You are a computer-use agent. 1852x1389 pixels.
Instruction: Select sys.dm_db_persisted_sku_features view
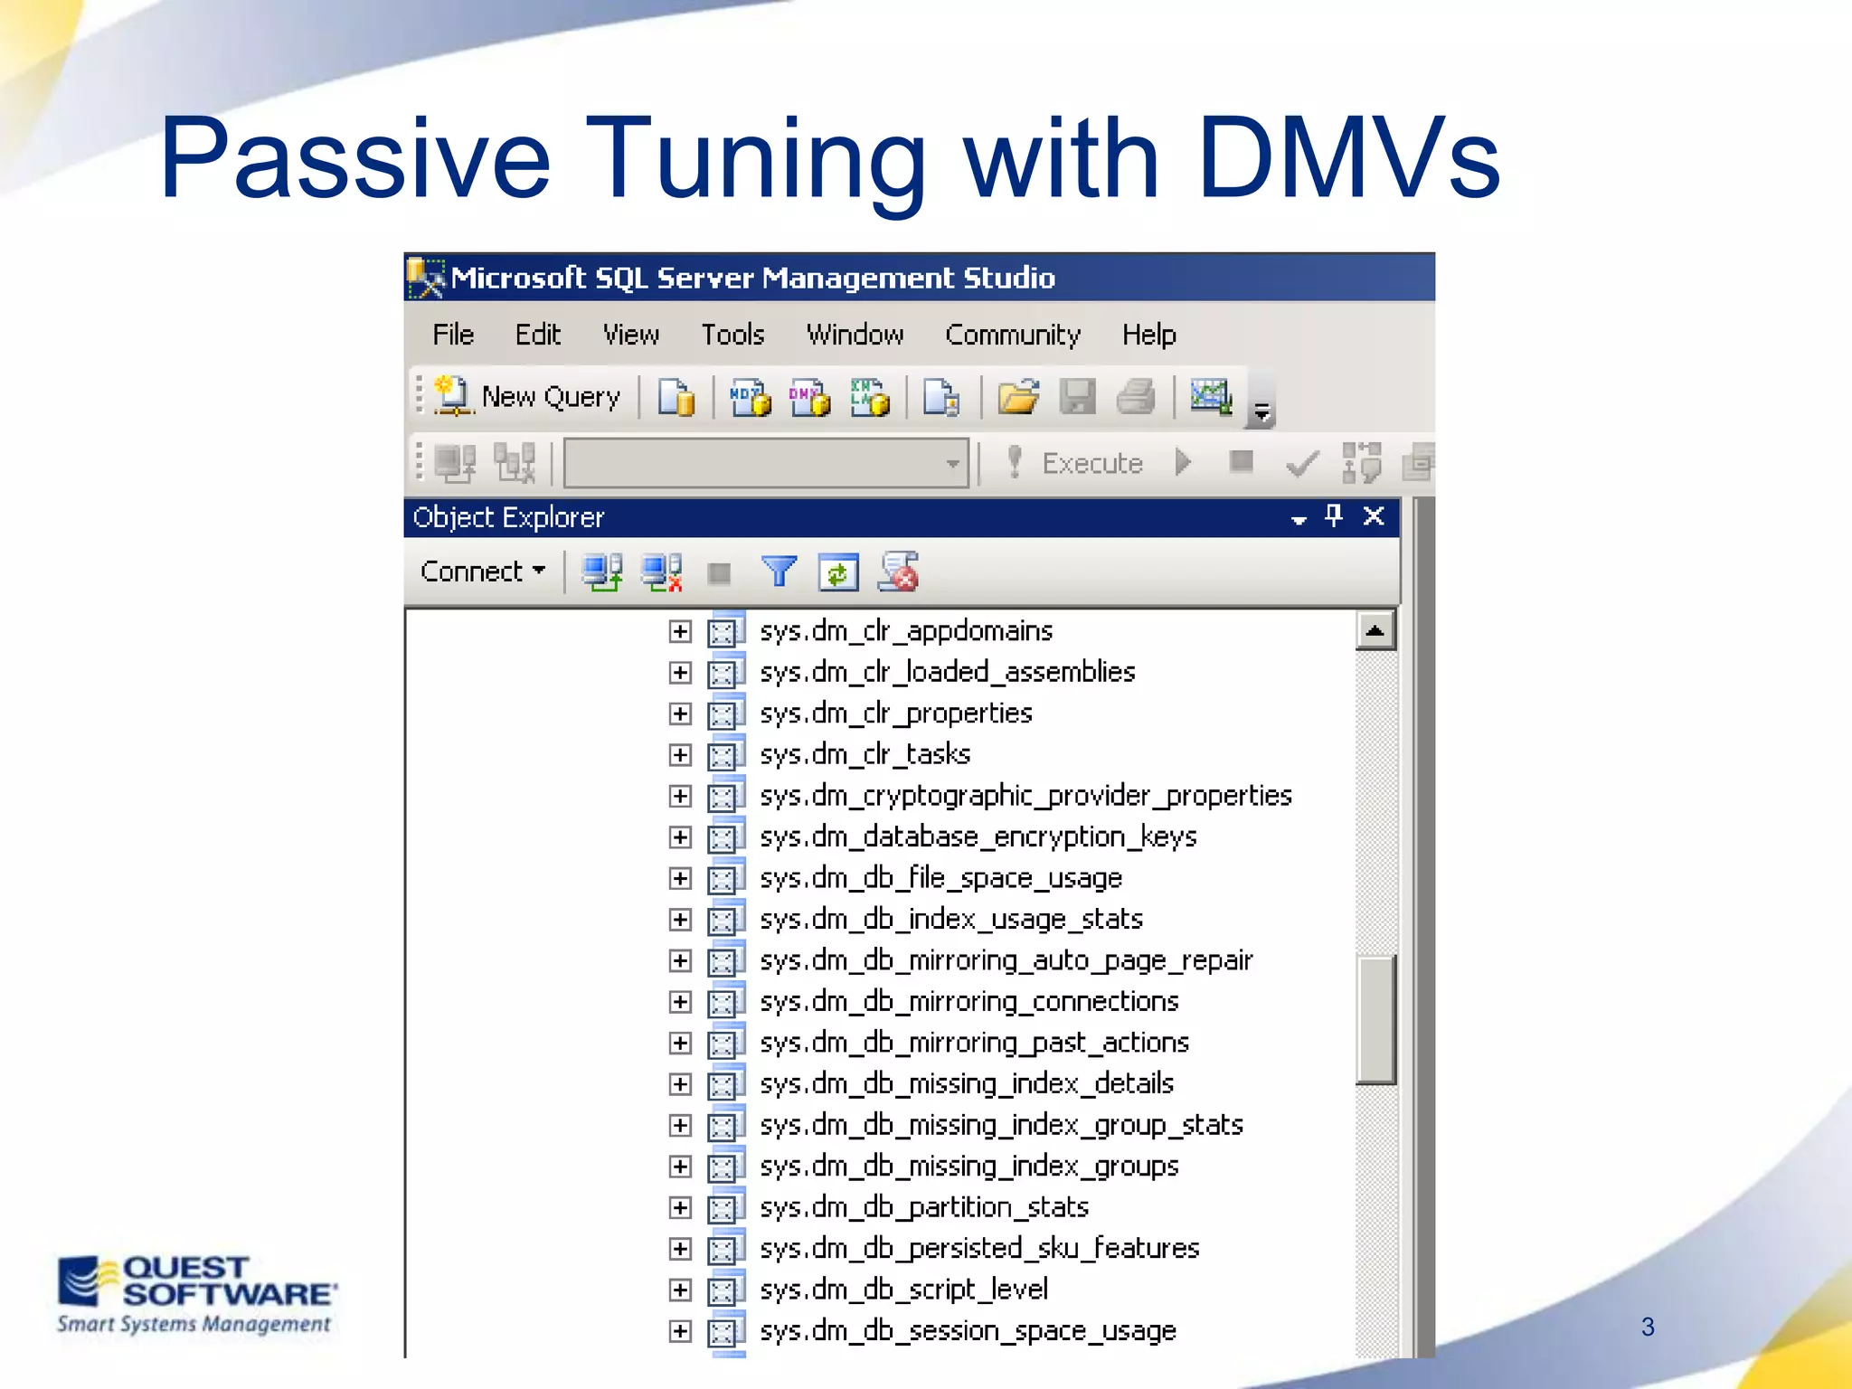(979, 1249)
